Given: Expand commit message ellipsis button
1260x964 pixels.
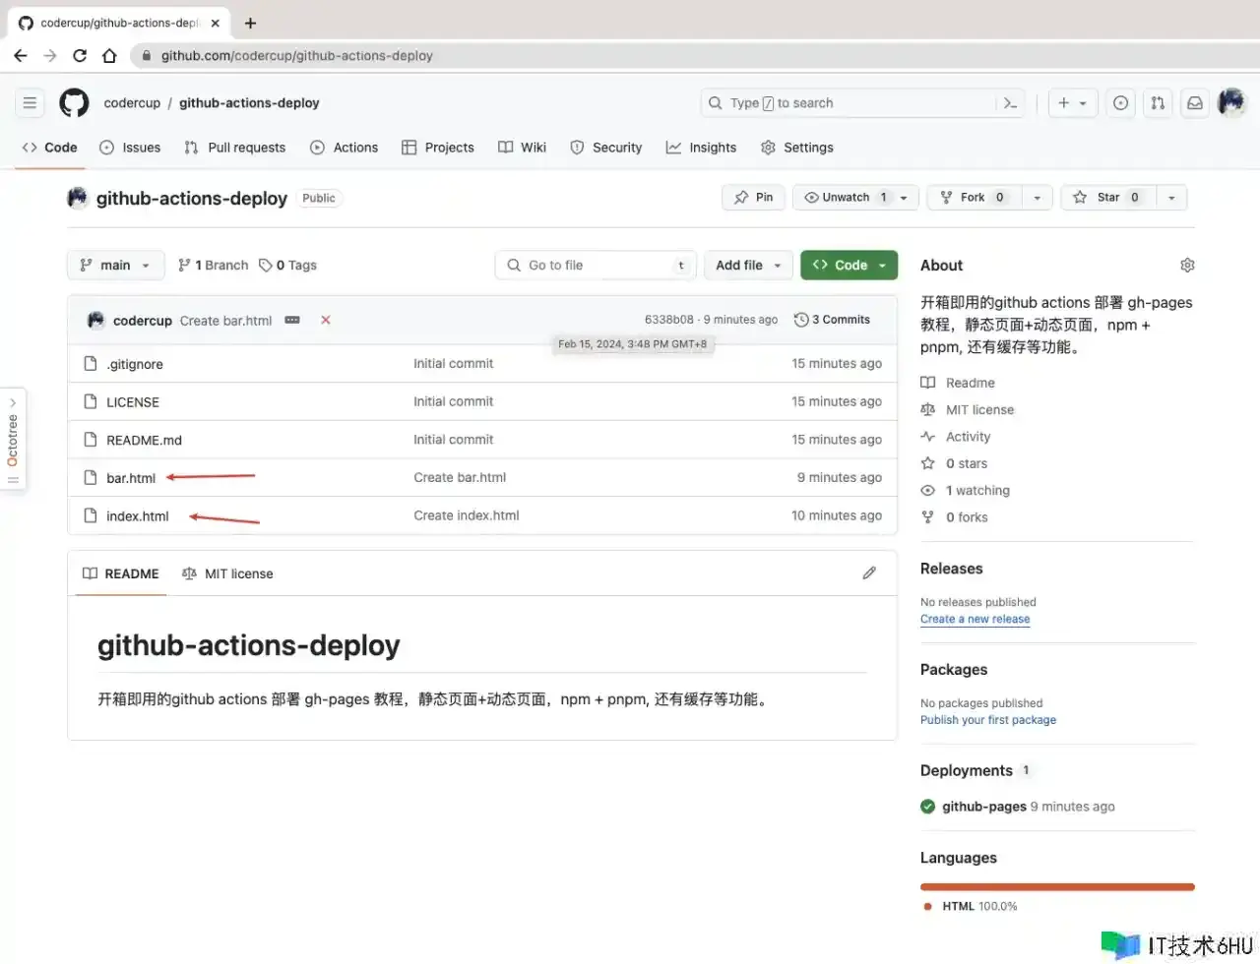Looking at the screenshot, I should [292, 321].
